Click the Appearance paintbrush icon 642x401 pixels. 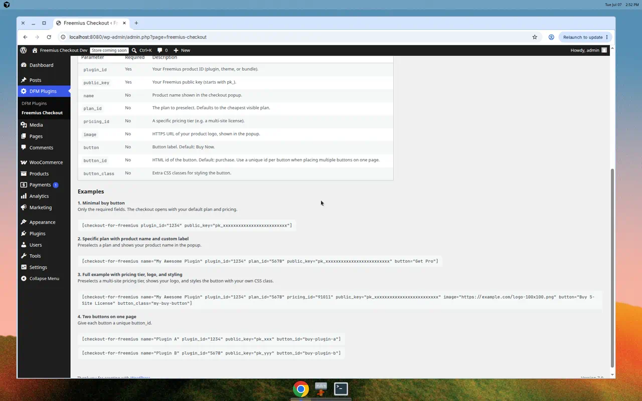tap(24, 222)
